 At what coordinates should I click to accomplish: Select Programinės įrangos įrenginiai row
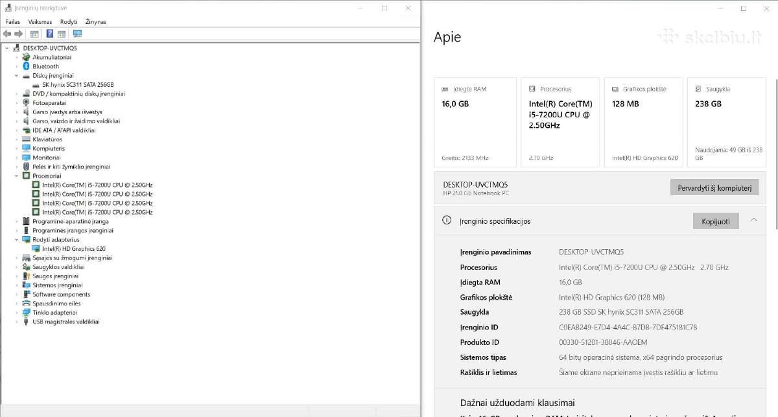click(x=73, y=230)
